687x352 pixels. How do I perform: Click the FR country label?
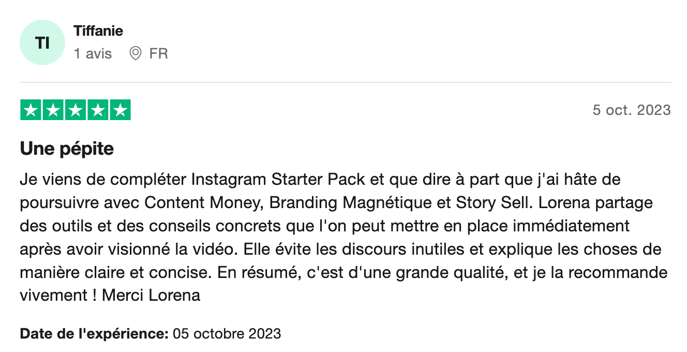pyautogui.click(x=158, y=53)
